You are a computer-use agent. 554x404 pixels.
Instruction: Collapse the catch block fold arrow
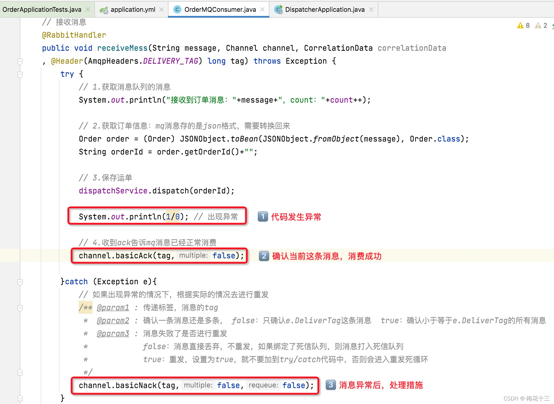coord(20,282)
